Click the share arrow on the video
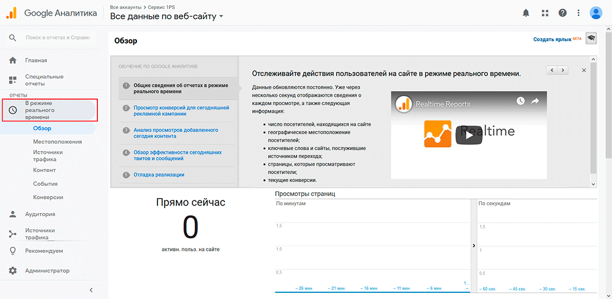Image resolution: width=612 pixels, height=299 pixels. (x=535, y=101)
